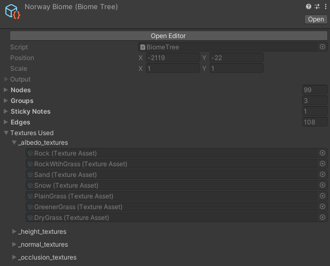Viewport: 330px width, 266px height.
Task: Click the Open button in header
Action: [316, 19]
